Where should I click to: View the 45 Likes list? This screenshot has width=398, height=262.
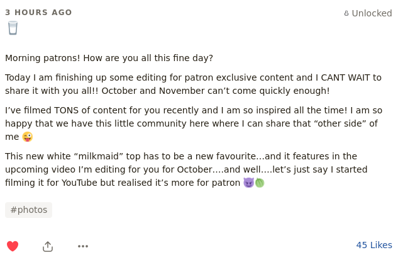[374, 245]
